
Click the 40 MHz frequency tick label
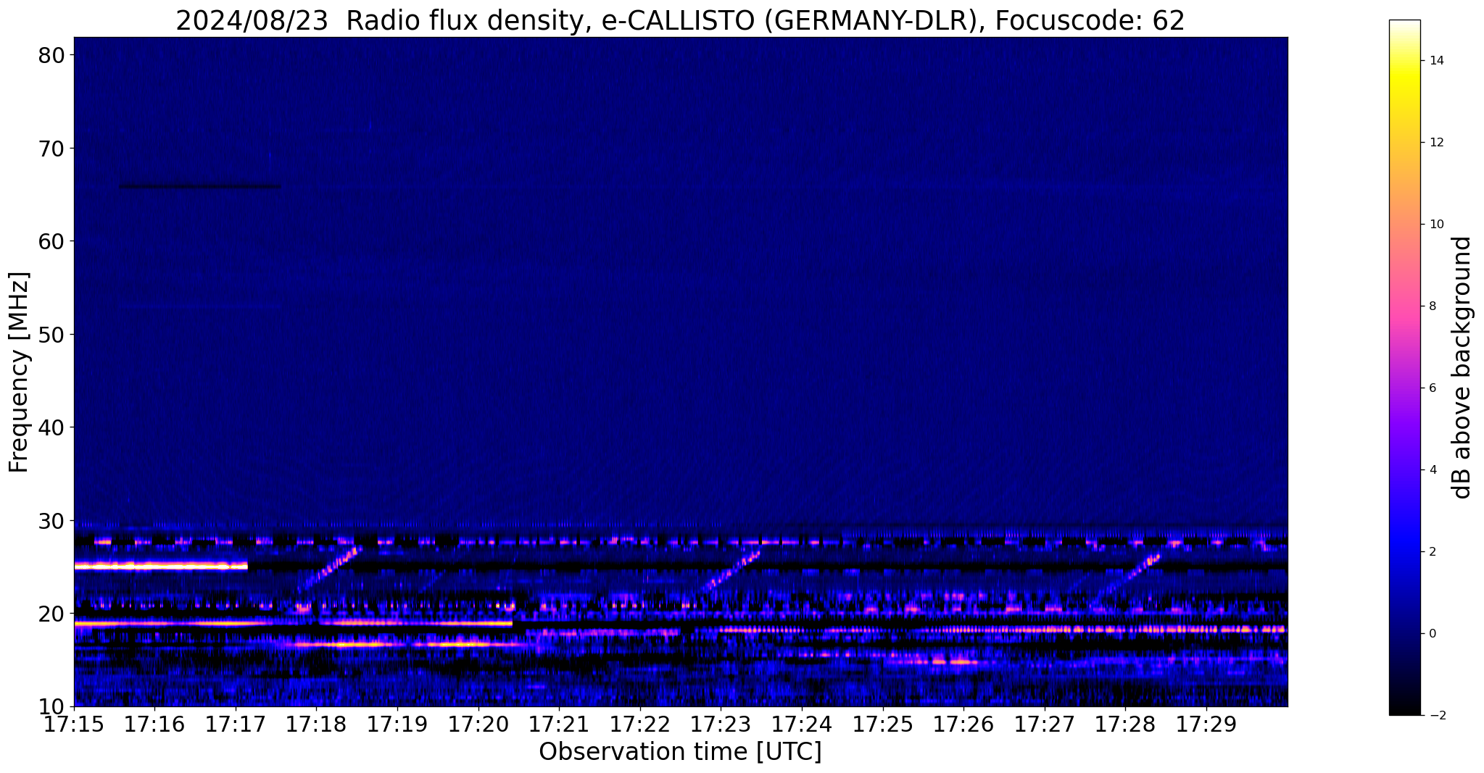pos(53,427)
